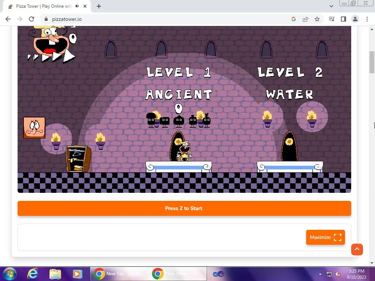Click the last pineapple silhouette topping figure
Screen dimensions: 375x281
tap(207, 120)
